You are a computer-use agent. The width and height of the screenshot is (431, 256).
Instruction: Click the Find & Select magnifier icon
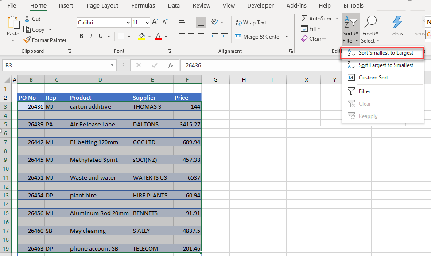[370, 22]
